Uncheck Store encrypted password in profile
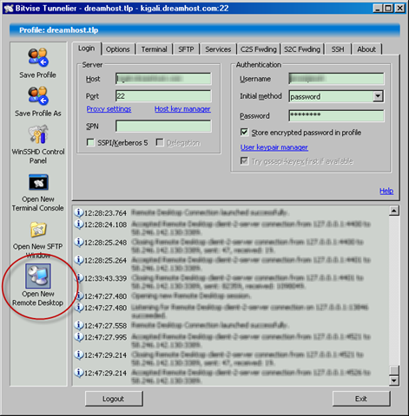The height and width of the screenshot is (416, 409). point(244,133)
